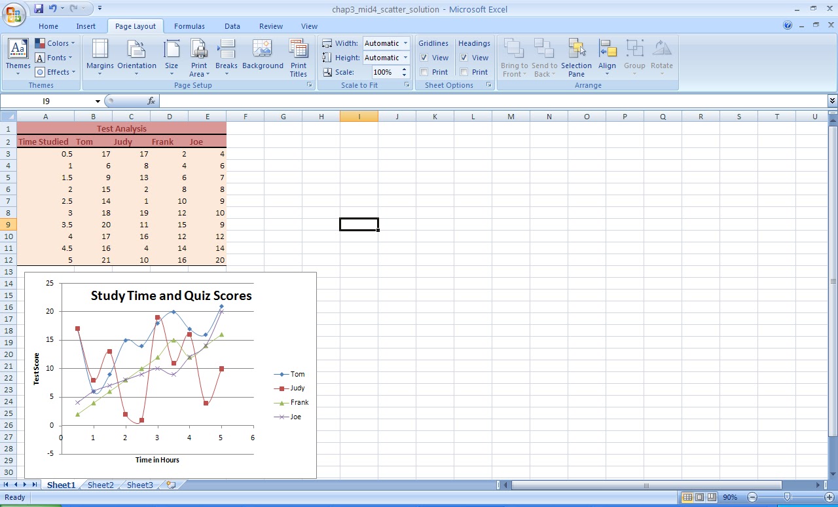Viewport: 838px width, 507px height.
Task: Open the Themes gallery
Action: (18, 58)
